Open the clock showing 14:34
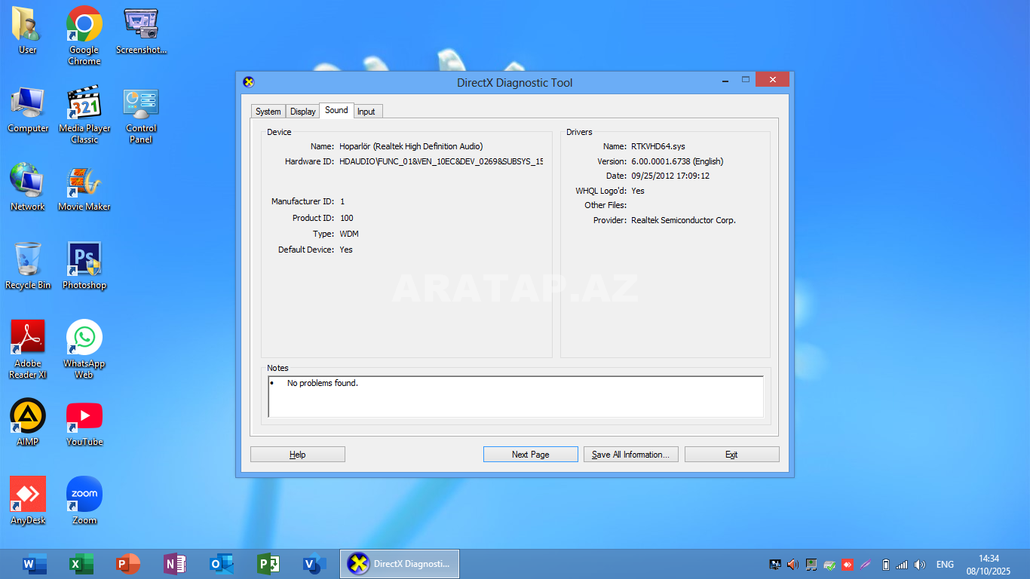The height and width of the screenshot is (579, 1030). [989, 565]
